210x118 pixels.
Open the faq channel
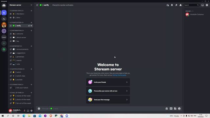[21, 41]
